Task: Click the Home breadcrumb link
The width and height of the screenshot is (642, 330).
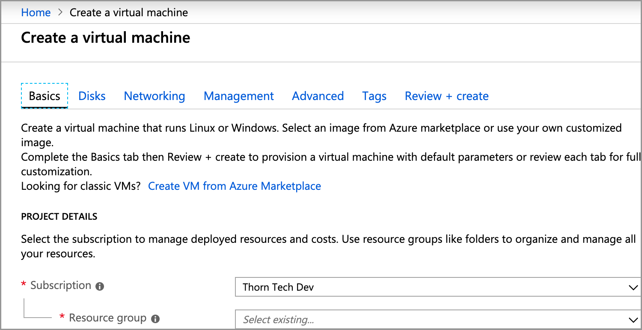Action: 36,12
